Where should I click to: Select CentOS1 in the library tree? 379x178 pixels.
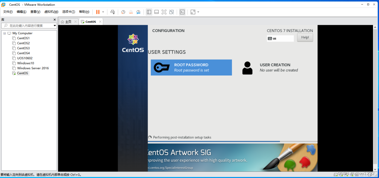(x=23, y=38)
